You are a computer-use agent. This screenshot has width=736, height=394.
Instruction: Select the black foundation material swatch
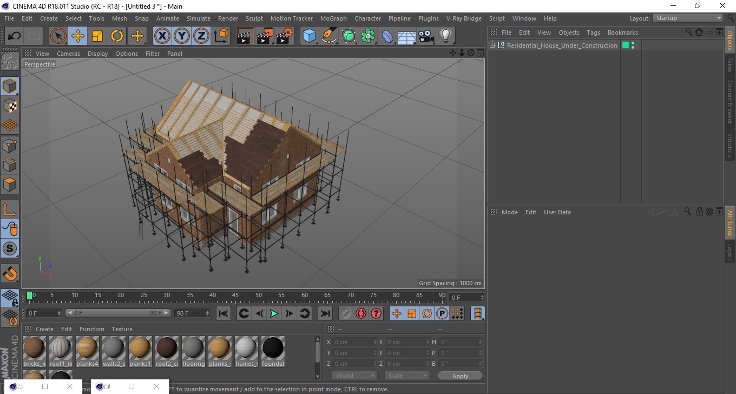pos(273,348)
